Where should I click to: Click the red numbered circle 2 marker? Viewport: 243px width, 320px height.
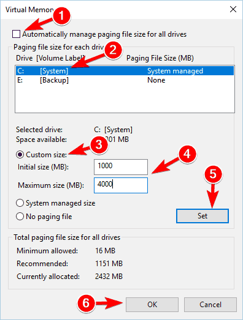(113, 50)
